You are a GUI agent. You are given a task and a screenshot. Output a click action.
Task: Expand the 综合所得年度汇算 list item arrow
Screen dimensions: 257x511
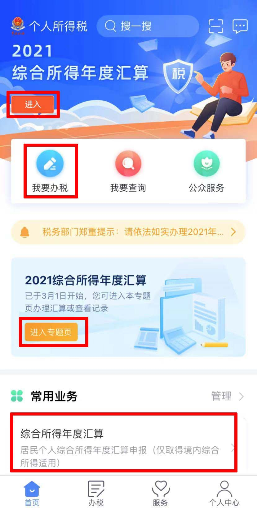pyautogui.click(x=233, y=448)
